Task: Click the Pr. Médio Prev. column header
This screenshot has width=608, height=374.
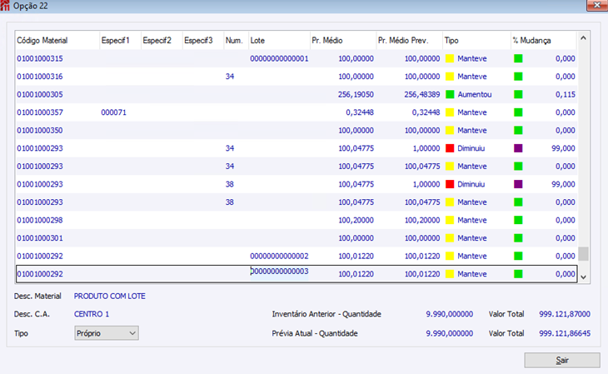Action: (410, 40)
